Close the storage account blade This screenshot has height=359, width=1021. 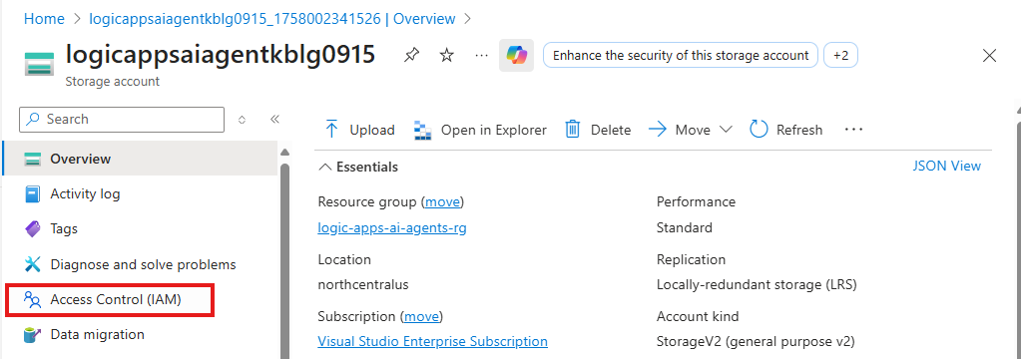point(989,55)
